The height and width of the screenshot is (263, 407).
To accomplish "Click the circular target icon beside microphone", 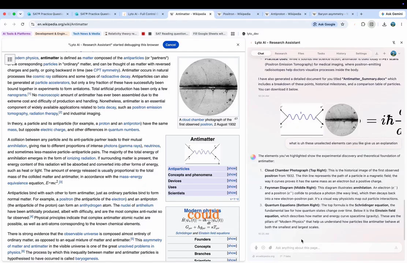I will coord(263,248).
